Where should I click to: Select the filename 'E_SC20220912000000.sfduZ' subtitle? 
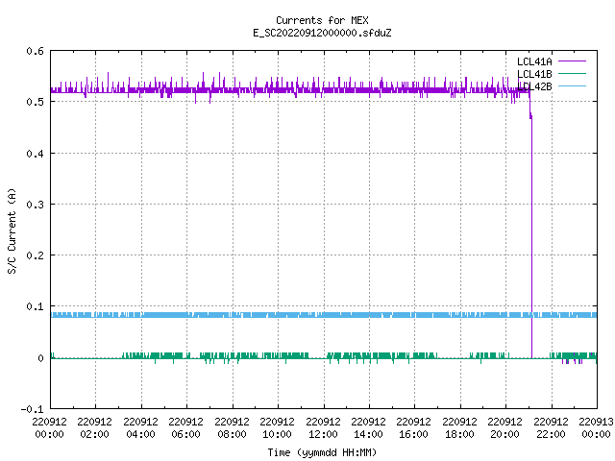pyautogui.click(x=322, y=33)
